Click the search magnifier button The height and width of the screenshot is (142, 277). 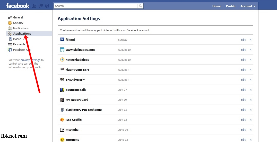(x=141, y=6)
